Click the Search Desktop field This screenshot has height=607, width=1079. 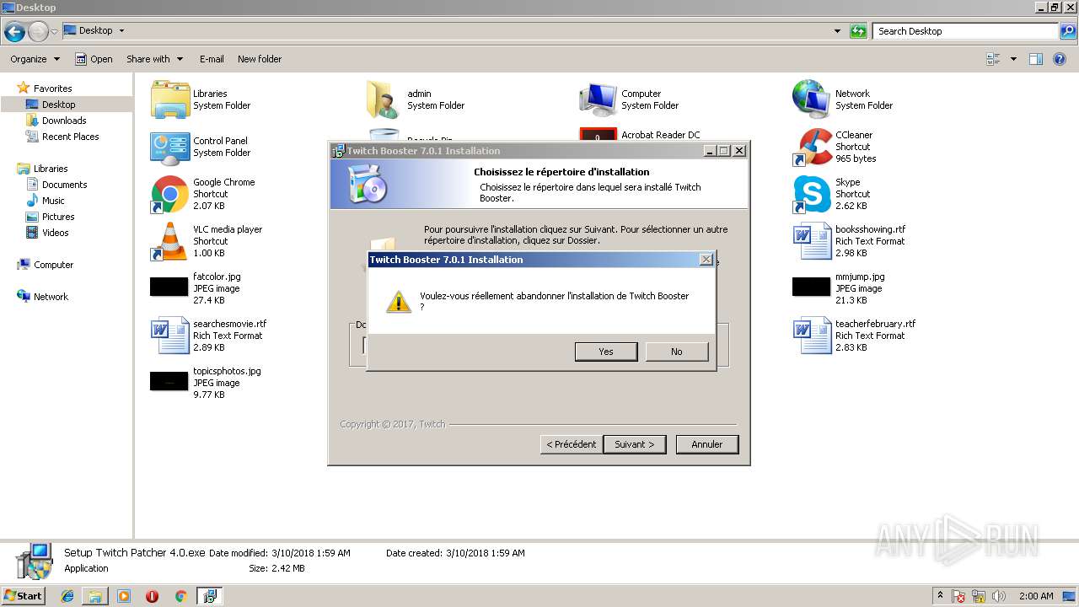pos(966,31)
